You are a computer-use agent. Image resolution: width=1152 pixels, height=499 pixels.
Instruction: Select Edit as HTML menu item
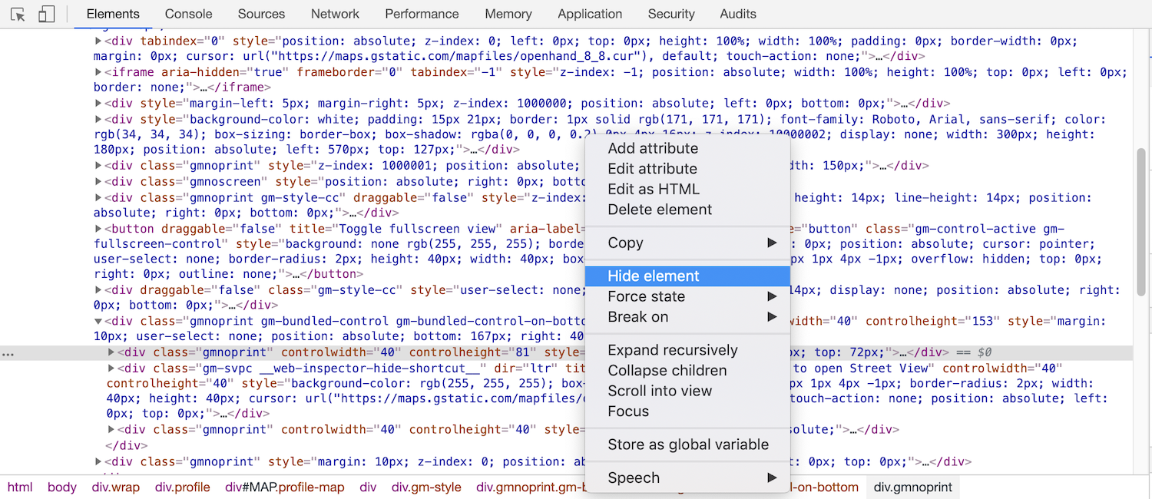(687, 190)
